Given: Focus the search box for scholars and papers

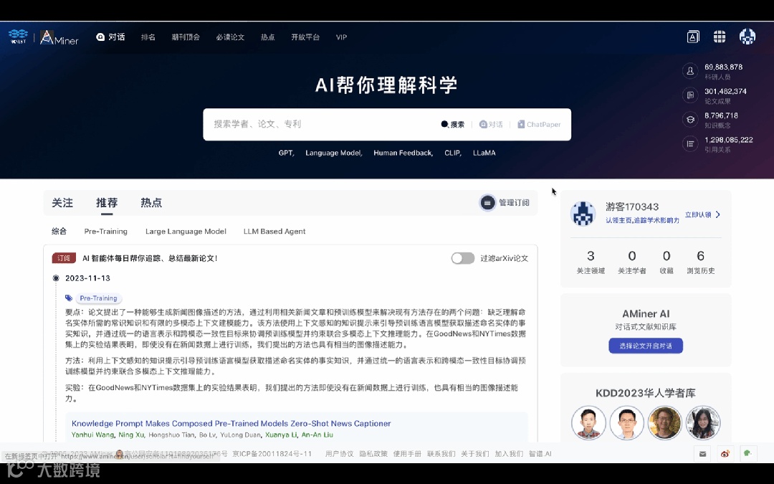Looking at the screenshot, I should (321, 124).
